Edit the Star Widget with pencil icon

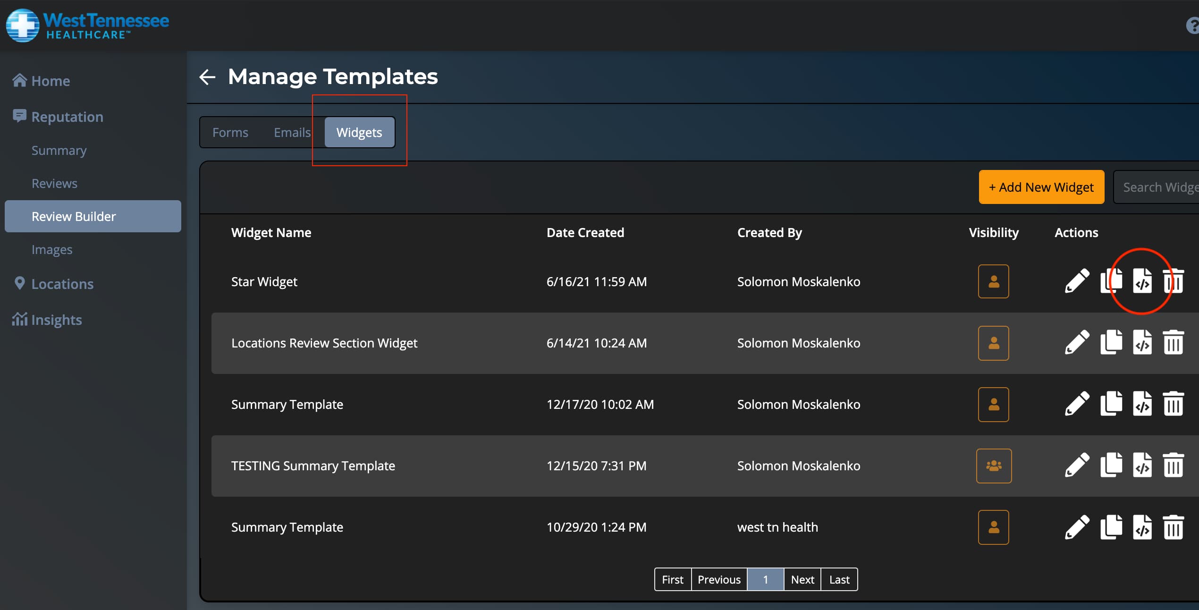click(1077, 281)
